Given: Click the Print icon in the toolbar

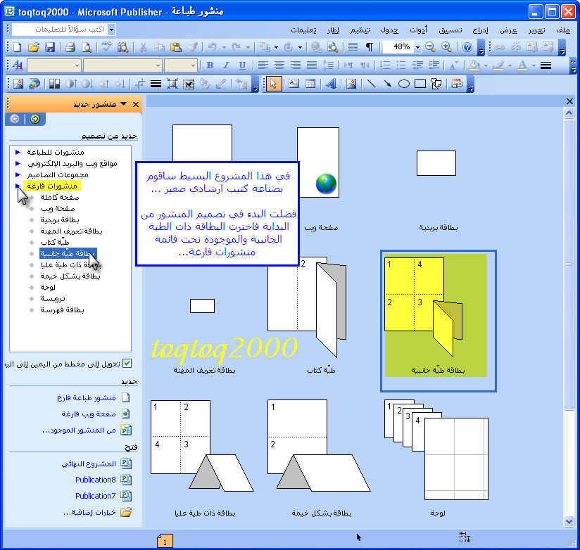Looking at the screenshot, I should [70, 47].
